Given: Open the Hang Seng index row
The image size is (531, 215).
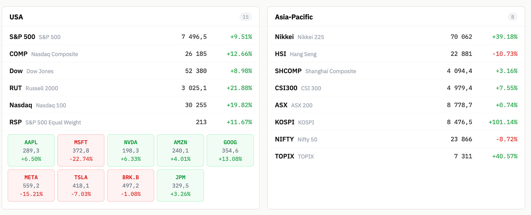Looking at the screenshot, I should [x=396, y=54].
